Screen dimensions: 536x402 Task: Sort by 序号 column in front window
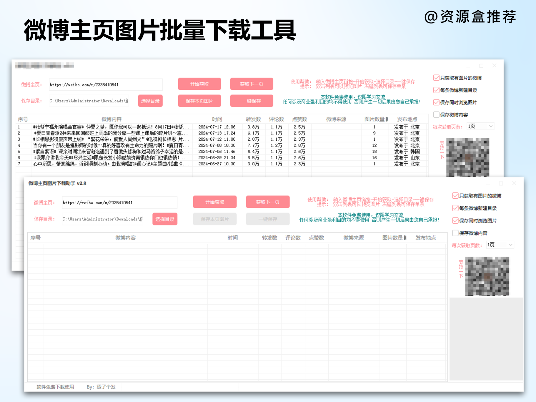click(36, 237)
